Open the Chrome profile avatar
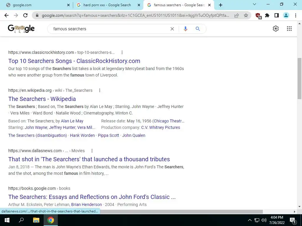302x226 pixels. 286,15
